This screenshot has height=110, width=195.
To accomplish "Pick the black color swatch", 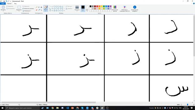I will [x=90, y=6].
